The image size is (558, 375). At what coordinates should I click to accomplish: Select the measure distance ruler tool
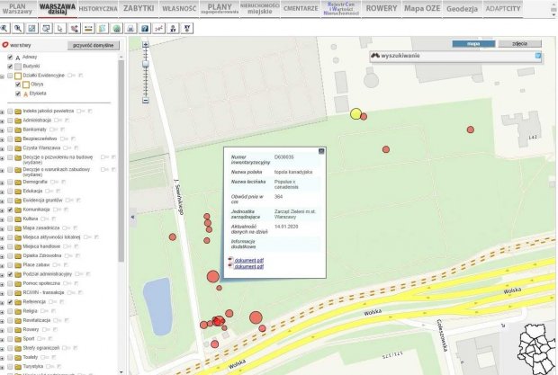[x=88, y=29]
